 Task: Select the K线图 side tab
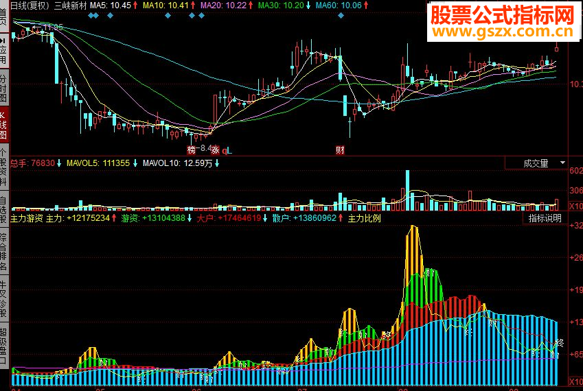click(x=3, y=124)
